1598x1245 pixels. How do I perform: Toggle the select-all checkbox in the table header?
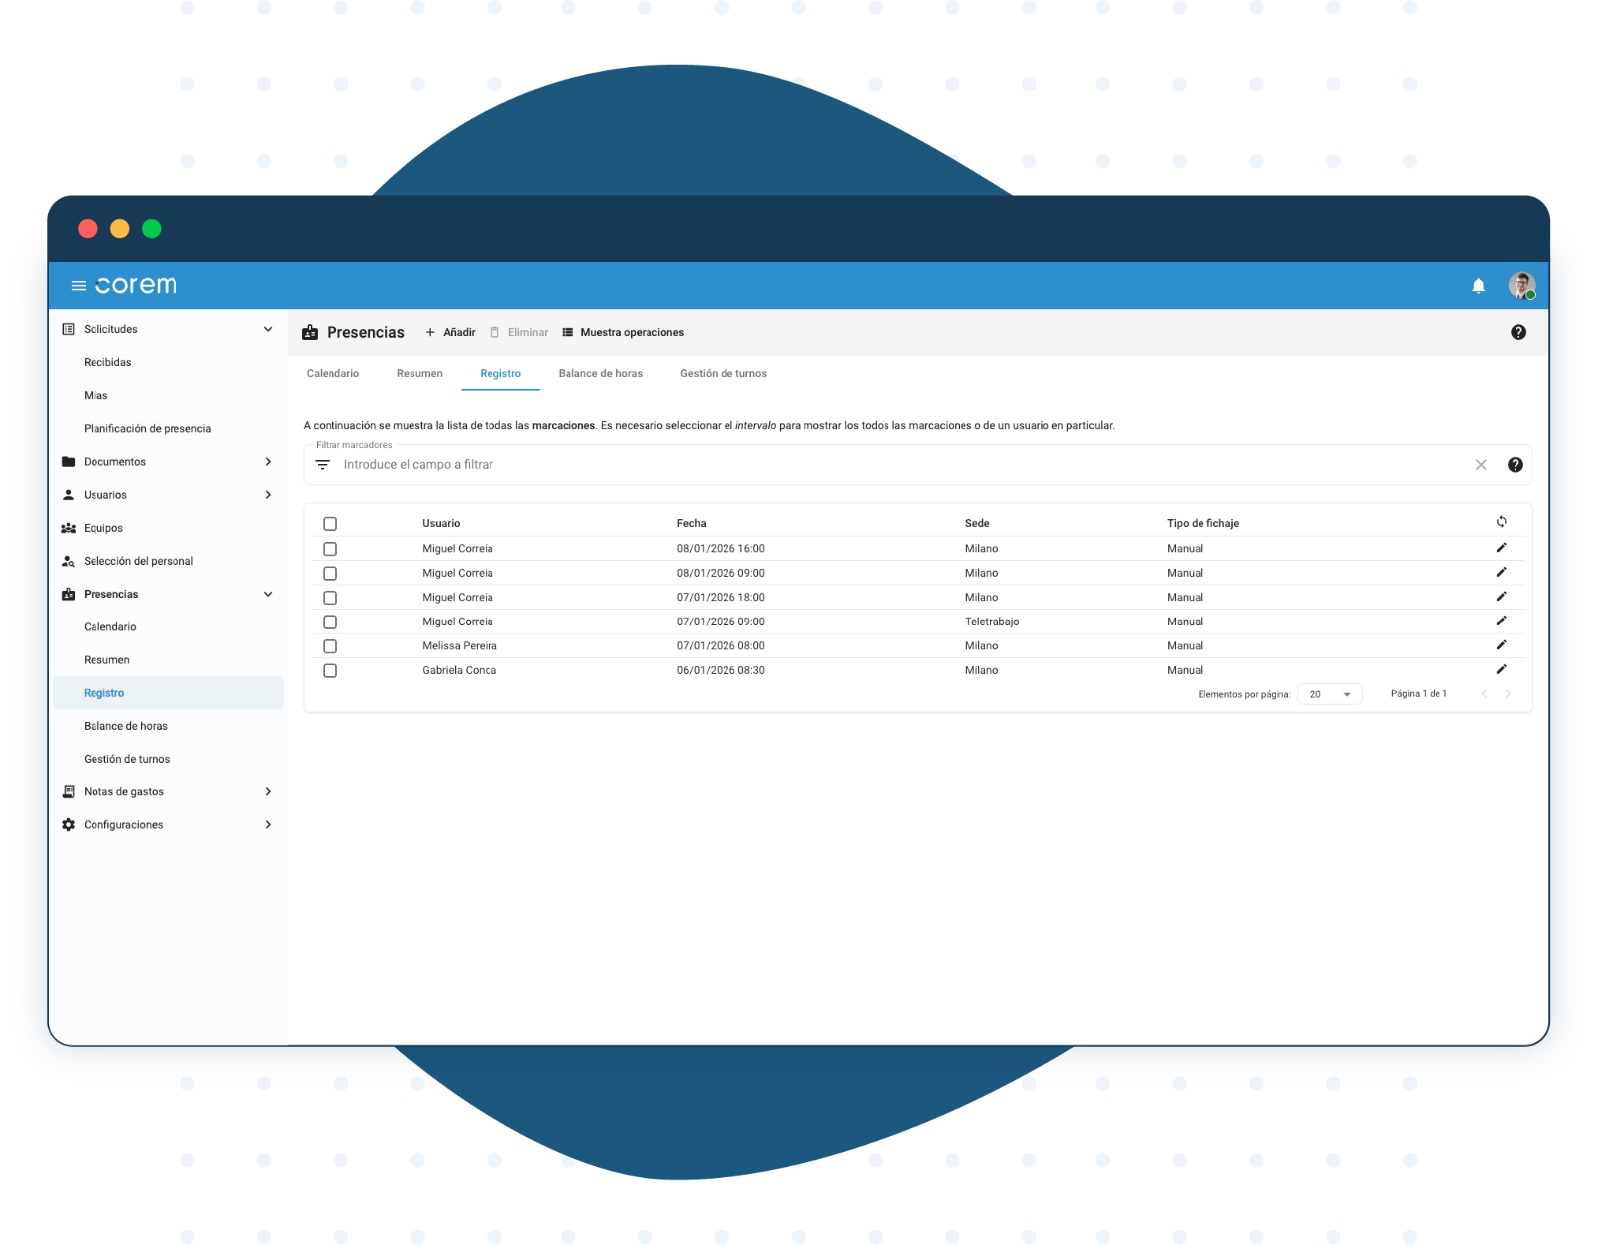point(330,524)
